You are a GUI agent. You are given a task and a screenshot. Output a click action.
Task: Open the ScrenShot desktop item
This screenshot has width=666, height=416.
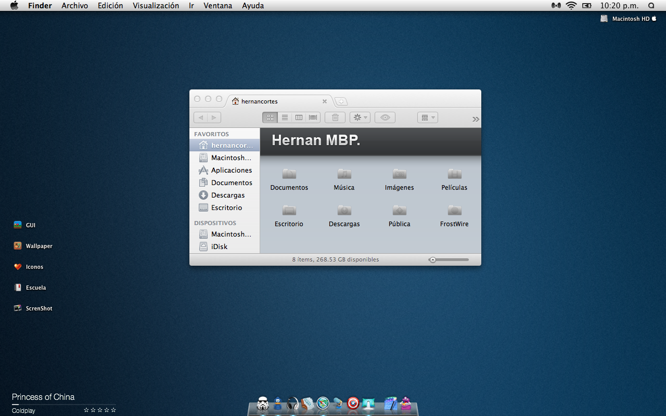(33, 308)
